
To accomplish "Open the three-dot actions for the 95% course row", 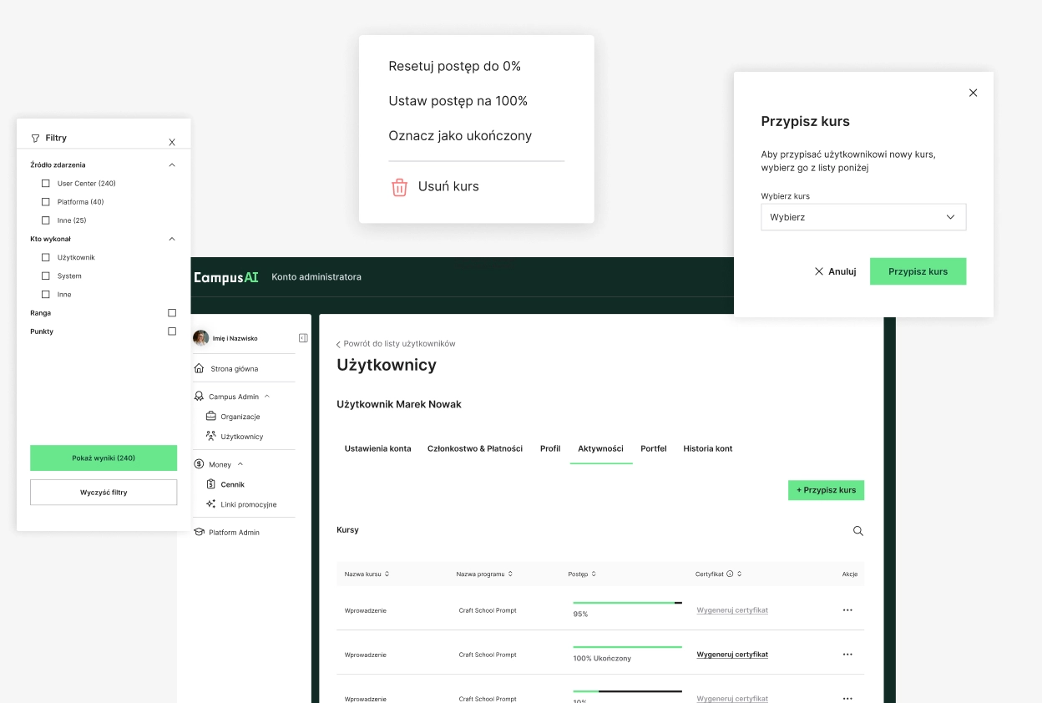I will point(847,610).
